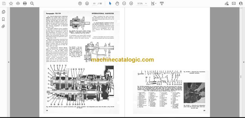Image resolution: width=245 pixels, height=118 pixels.
Task: Open the attachments paperclip panel
Action: coord(3,26)
